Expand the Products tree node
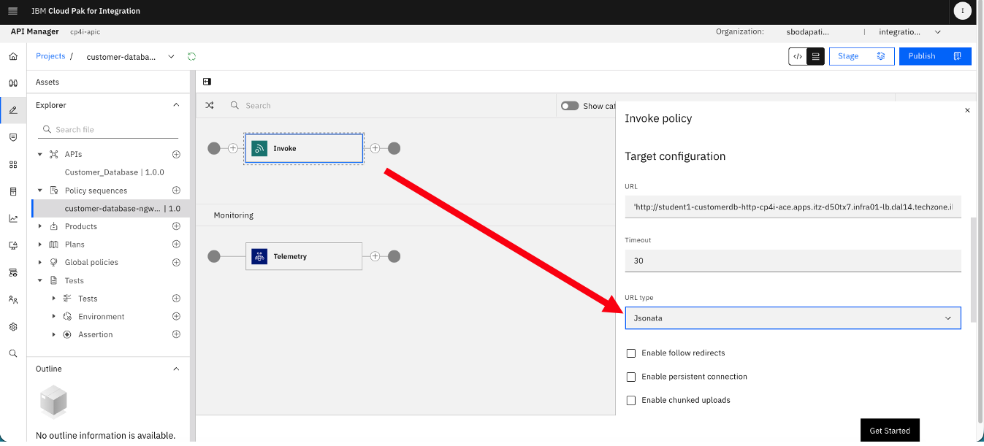Viewport: 984px width, 446px height. click(40, 226)
